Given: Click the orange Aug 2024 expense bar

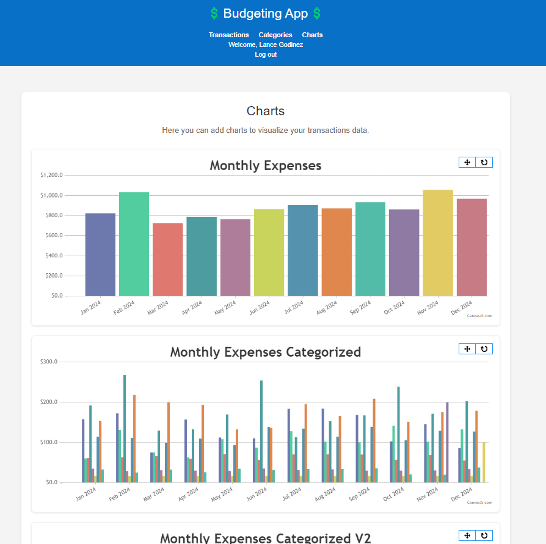Looking at the screenshot, I should 337,252.
